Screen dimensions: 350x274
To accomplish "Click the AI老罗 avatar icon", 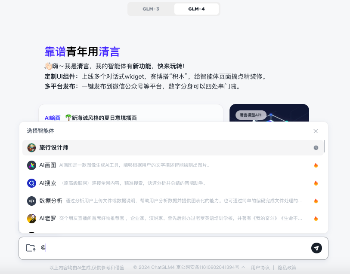I will click(x=32, y=219).
